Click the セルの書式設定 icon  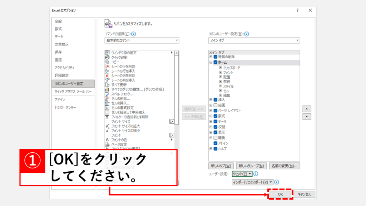[x=107, y=108]
